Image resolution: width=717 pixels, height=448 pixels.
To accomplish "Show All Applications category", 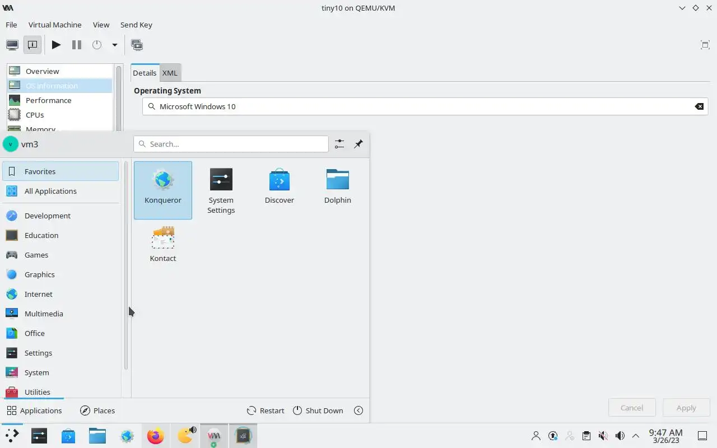I will point(60,191).
